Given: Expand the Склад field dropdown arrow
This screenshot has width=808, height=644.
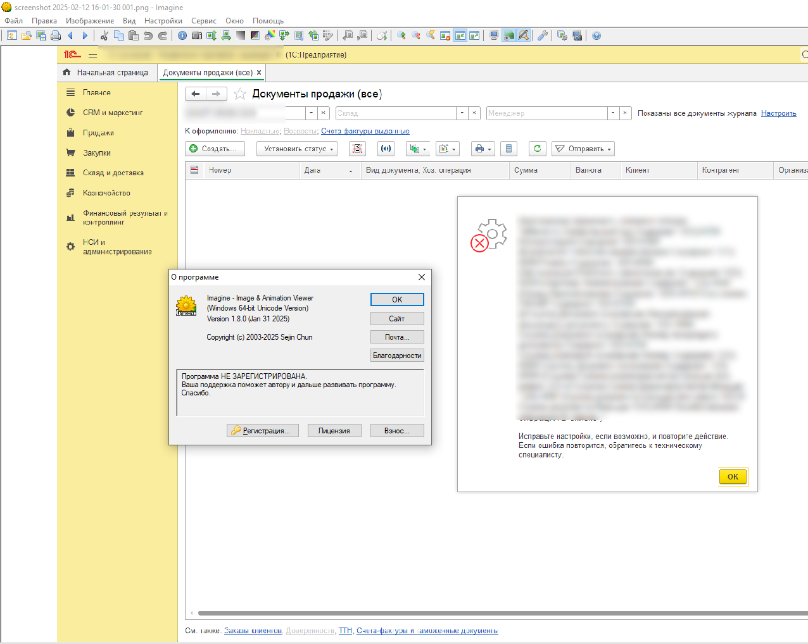Looking at the screenshot, I should [462, 113].
